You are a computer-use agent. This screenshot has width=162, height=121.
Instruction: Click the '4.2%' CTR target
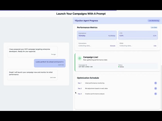155,36
